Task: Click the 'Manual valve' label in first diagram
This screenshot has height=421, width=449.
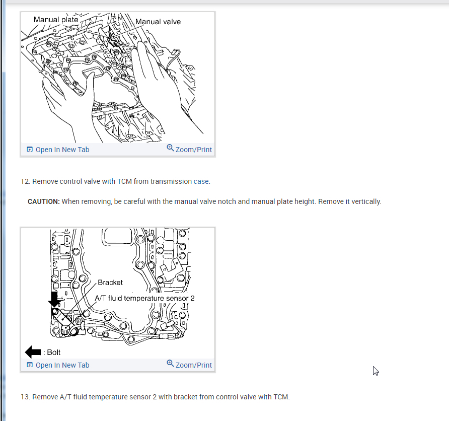Action: pyautogui.click(x=158, y=22)
